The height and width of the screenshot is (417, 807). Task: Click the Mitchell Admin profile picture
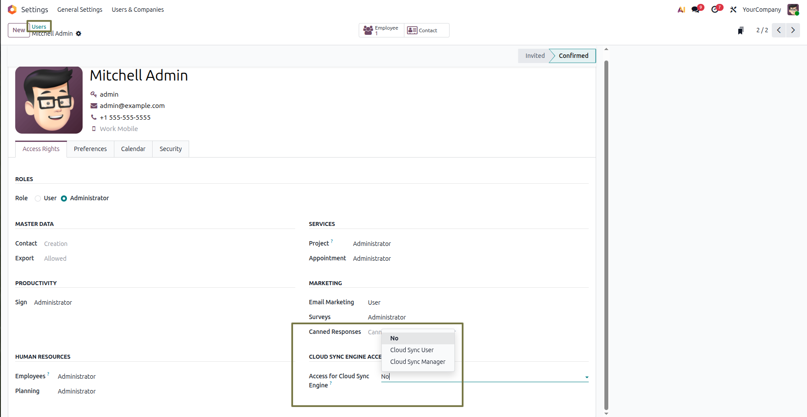pyautogui.click(x=49, y=100)
